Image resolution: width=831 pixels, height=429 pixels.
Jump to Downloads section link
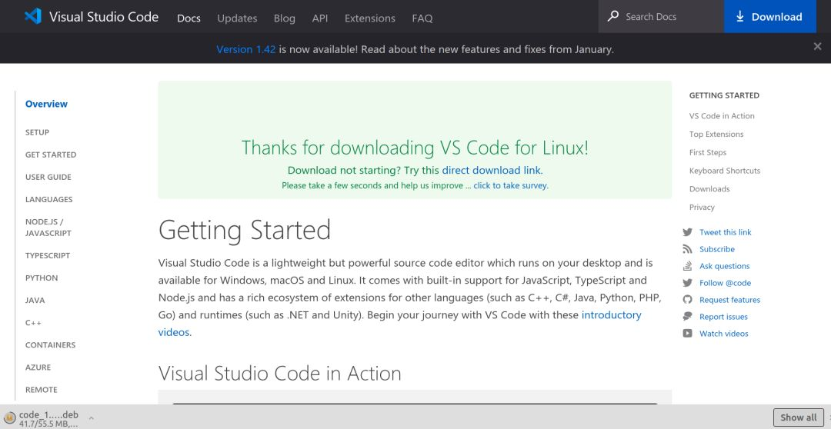(x=709, y=189)
